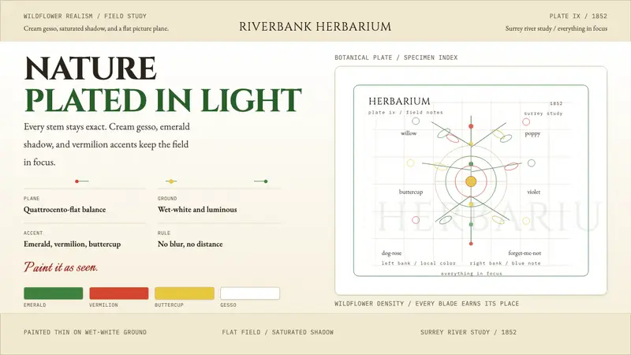Click 'WILDFLOWER REALISM / FIELD STUDY' header text
Viewport: 631px width, 355px height.
point(85,16)
